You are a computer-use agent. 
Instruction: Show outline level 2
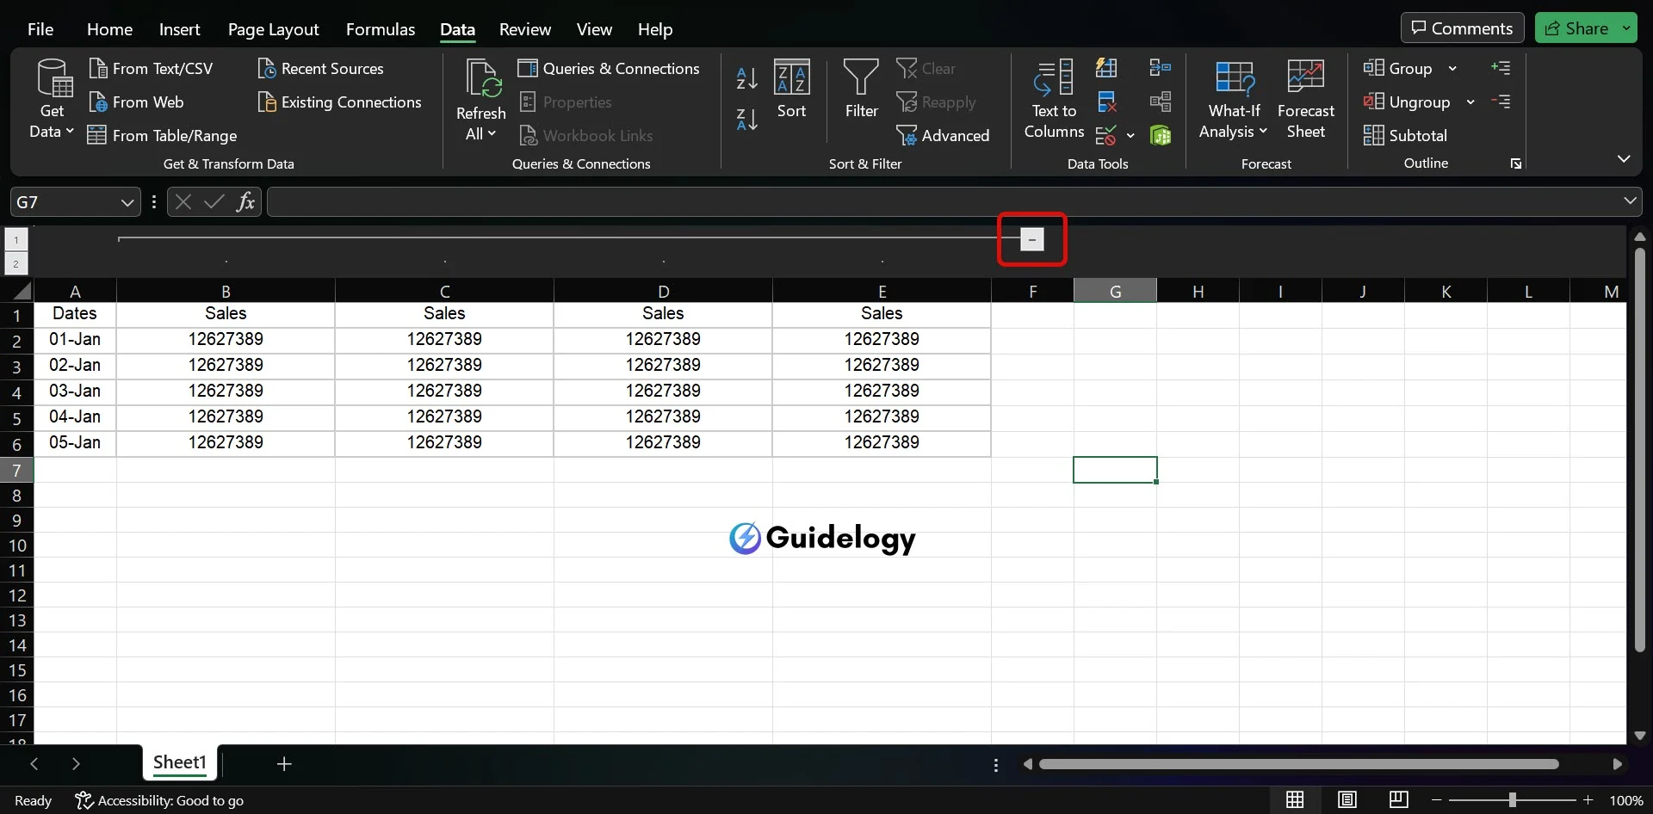click(x=15, y=263)
